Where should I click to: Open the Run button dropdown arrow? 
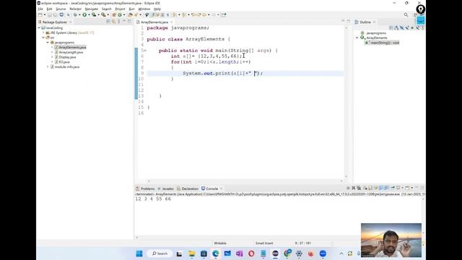click(89, 14)
